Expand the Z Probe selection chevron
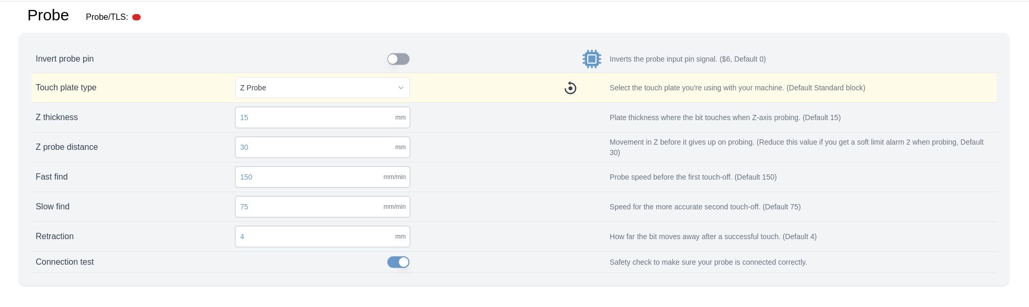 coord(401,88)
